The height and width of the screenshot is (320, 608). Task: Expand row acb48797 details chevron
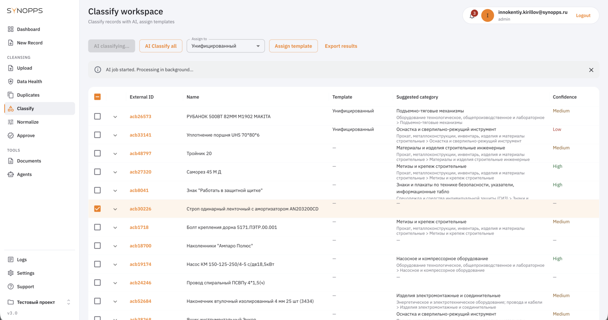coord(115,154)
